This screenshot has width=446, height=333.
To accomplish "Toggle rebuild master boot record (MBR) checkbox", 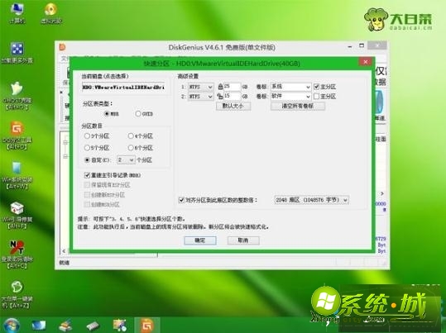I will pyautogui.click(x=87, y=175).
